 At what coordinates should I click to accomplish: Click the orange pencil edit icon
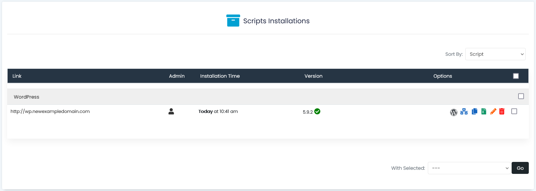click(x=493, y=111)
